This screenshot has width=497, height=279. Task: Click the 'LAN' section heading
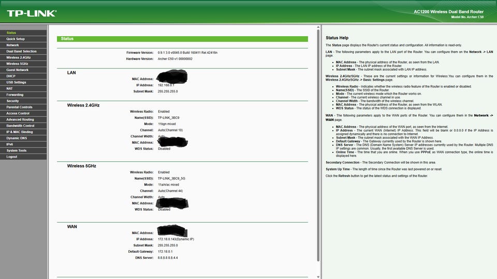click(71, 73)
